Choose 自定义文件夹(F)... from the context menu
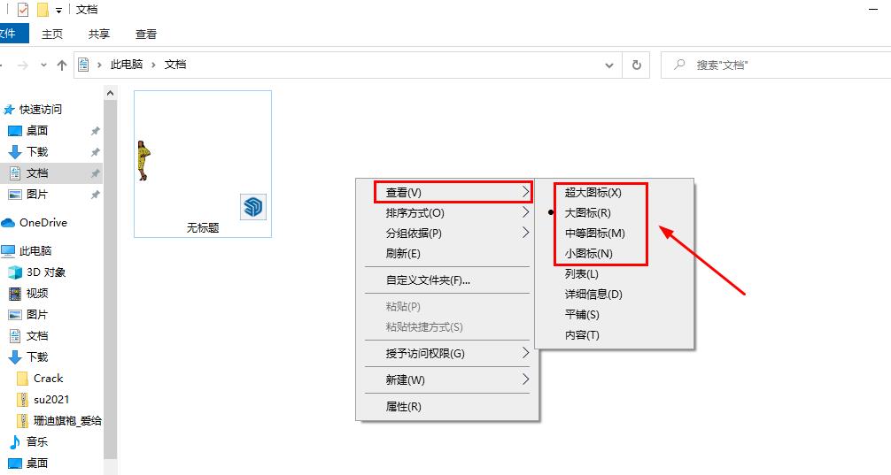This screenshot has width=891, height=475. point(447,280)
